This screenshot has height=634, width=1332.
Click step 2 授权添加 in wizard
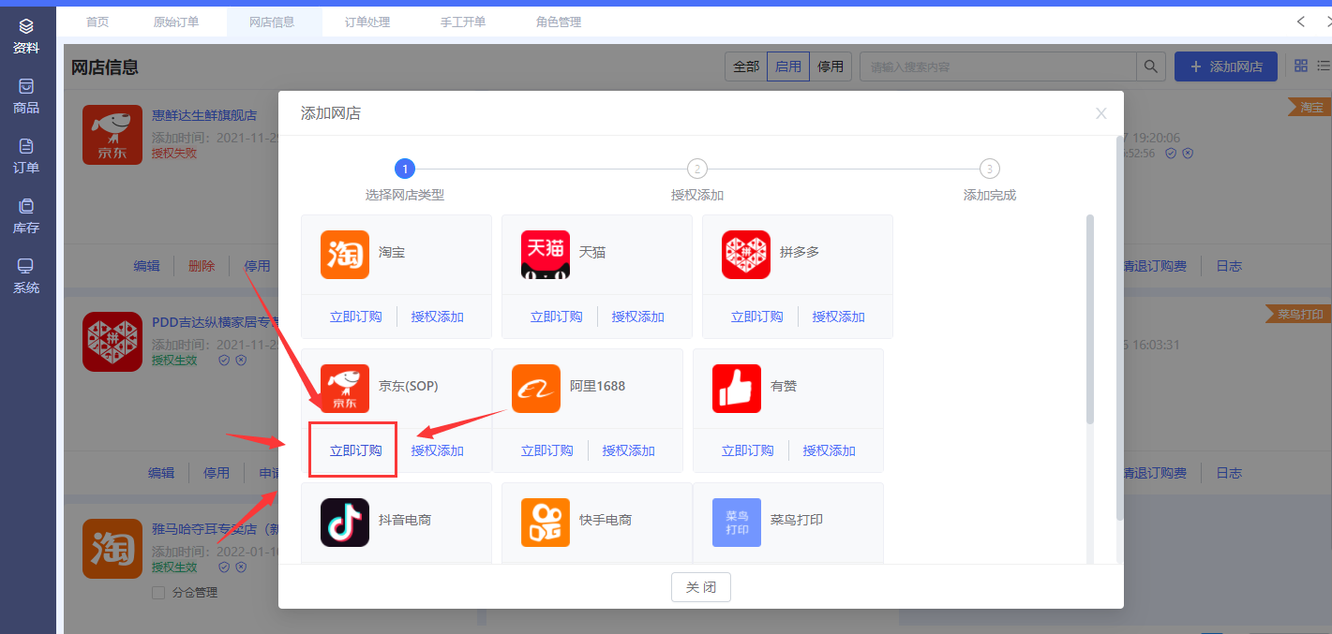click(x=697, y=180)
